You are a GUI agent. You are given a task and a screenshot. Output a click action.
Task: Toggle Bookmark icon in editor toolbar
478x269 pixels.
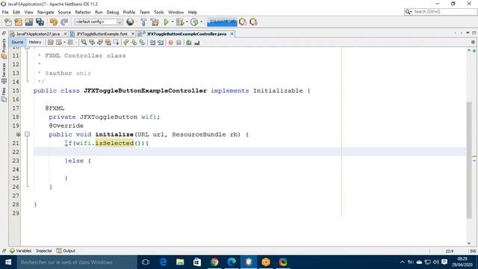[142, 43]
